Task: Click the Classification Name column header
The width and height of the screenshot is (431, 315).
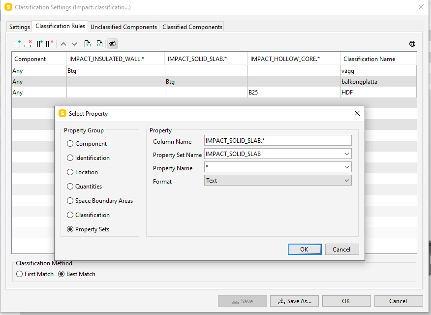Action: [378, 59]
